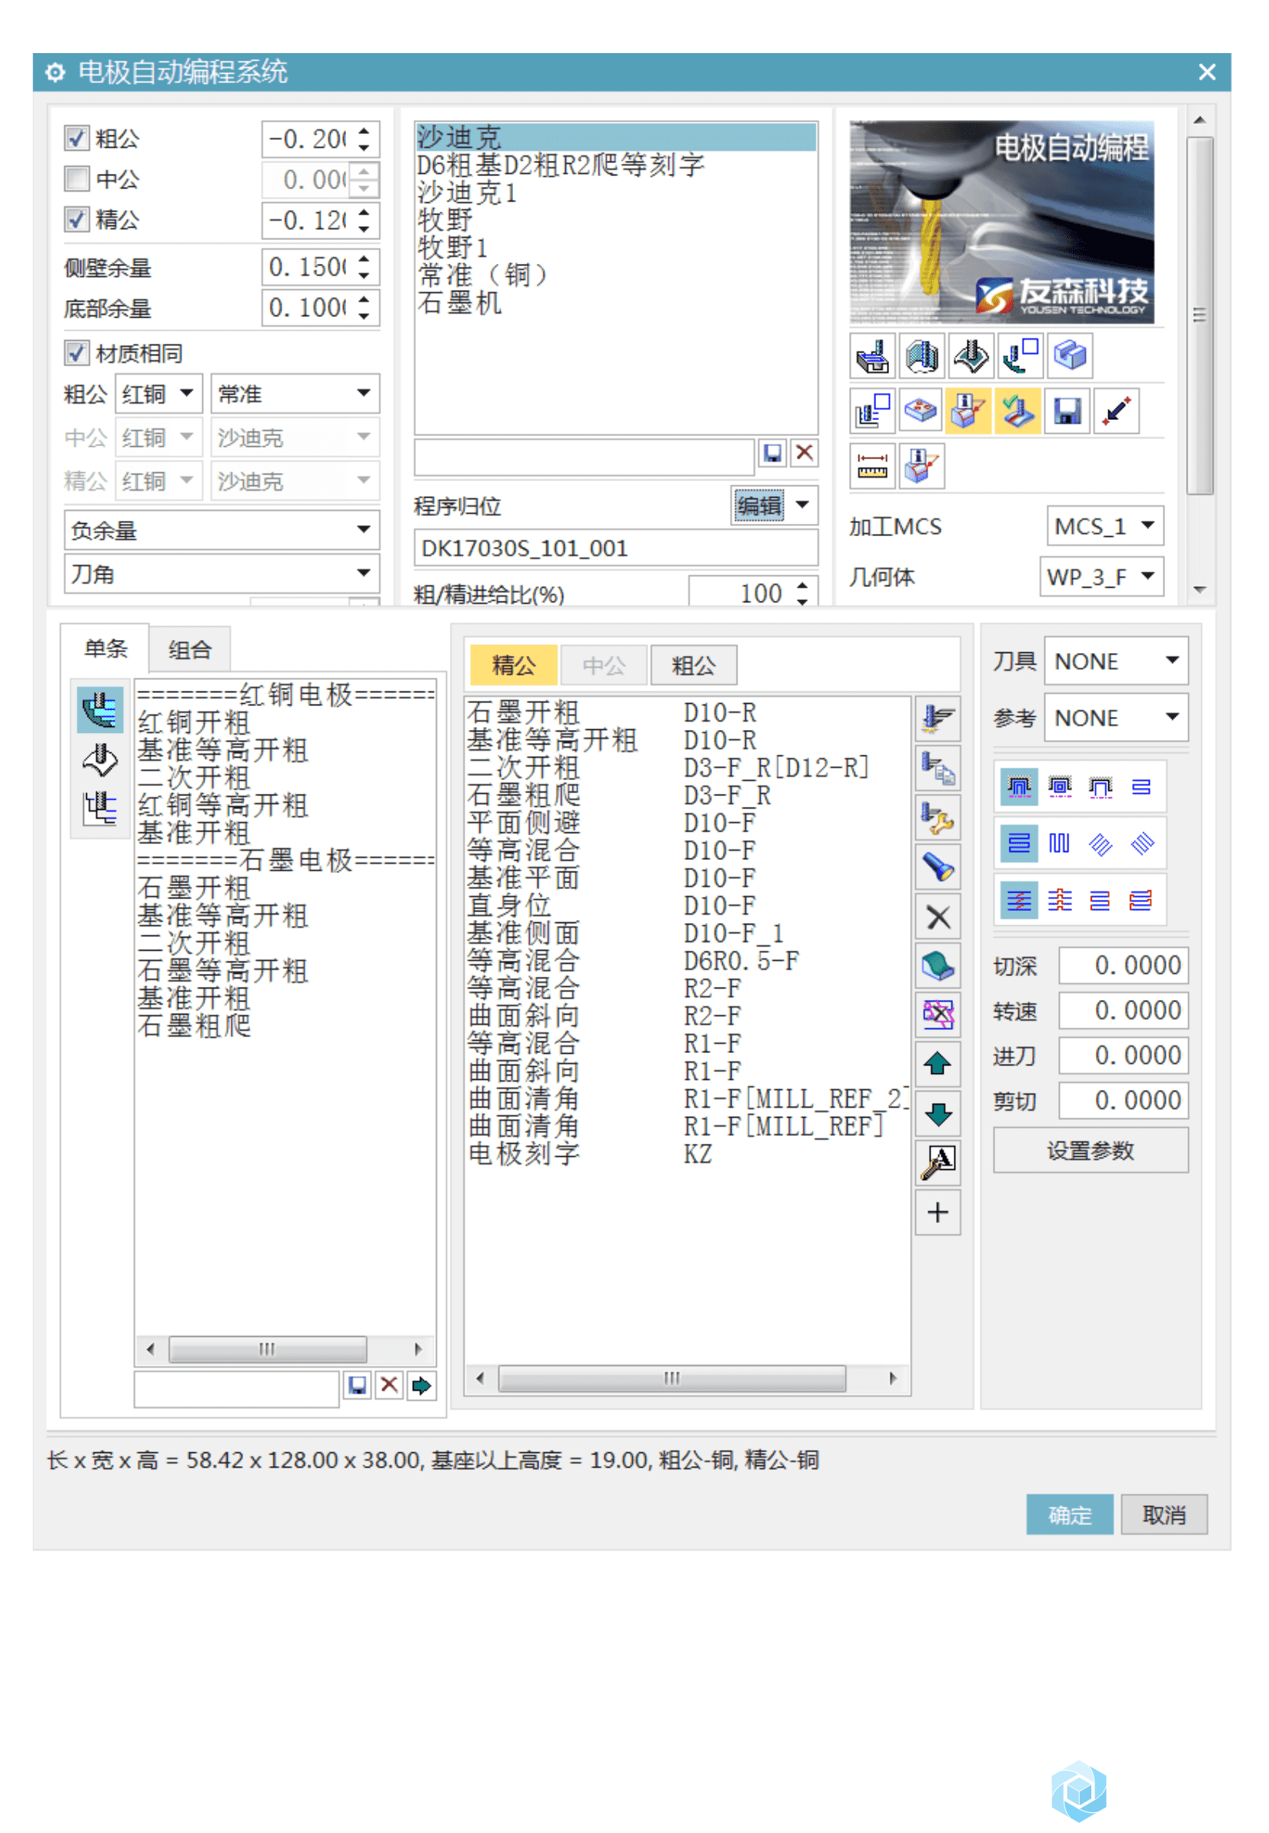This screenshot has height=1833, width=1269.
Task: Click the plus add operation icon
Action: 938,1213
